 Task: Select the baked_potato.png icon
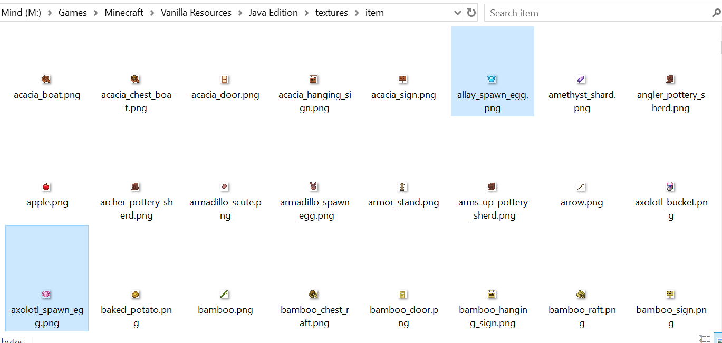(136, 294)
